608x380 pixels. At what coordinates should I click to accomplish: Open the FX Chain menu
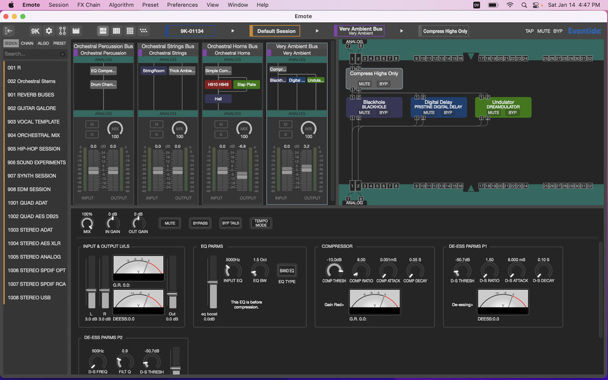tap(88, 5)
